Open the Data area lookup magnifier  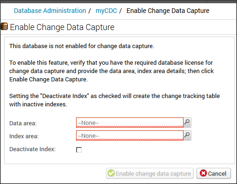[x=187, y=123]
